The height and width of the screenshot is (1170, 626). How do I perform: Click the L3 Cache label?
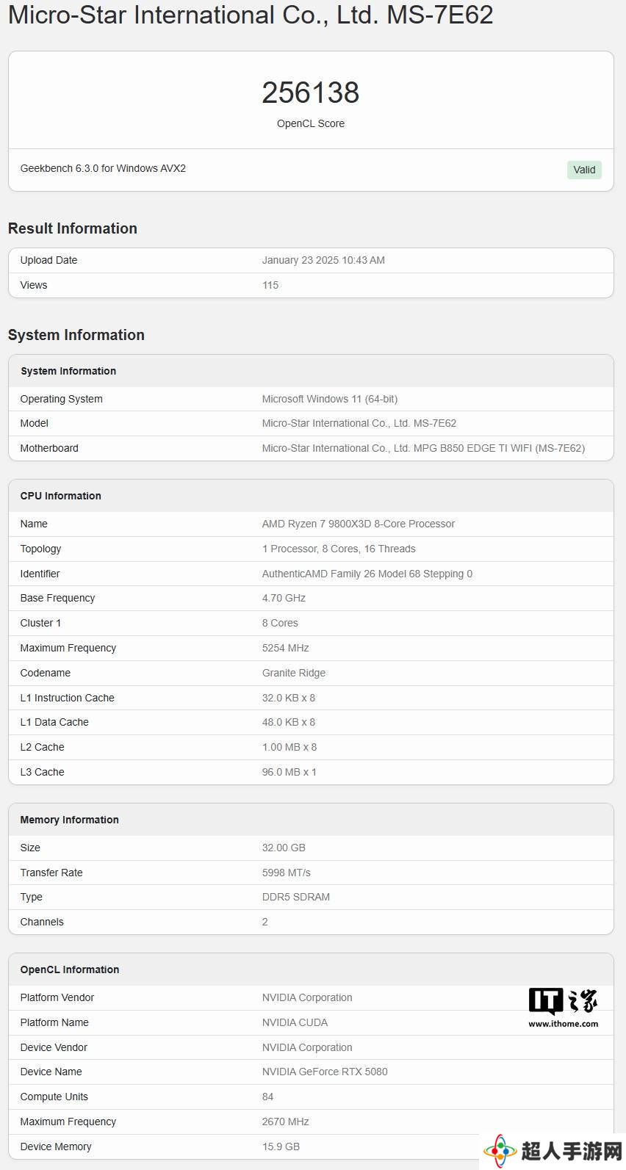pos(43,772)
